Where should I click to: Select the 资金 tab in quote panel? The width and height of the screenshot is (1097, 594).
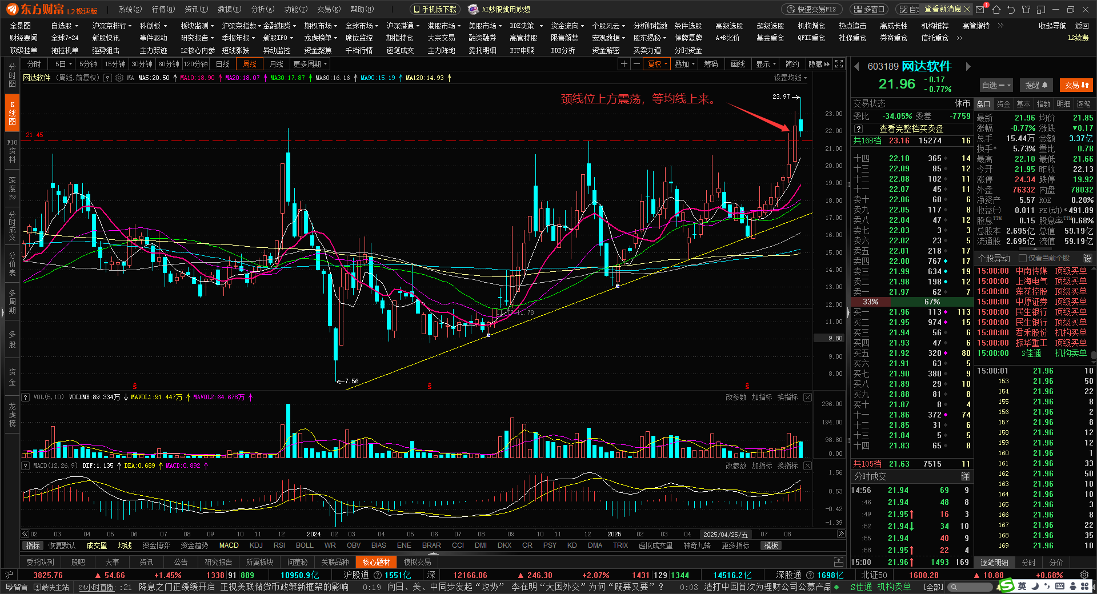point(1003,104)
